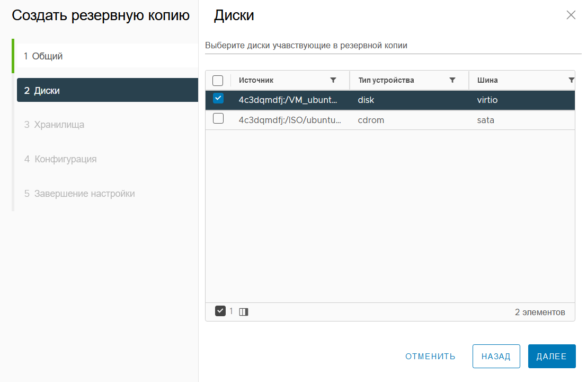The image size is (587, 382).
Task: Click the disk device type cell
Action: click(366, 100)
